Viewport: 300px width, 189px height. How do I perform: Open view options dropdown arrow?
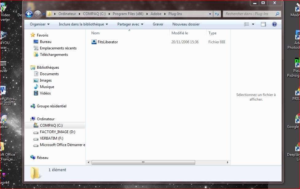pyautogui.click(x=253, y=24)
